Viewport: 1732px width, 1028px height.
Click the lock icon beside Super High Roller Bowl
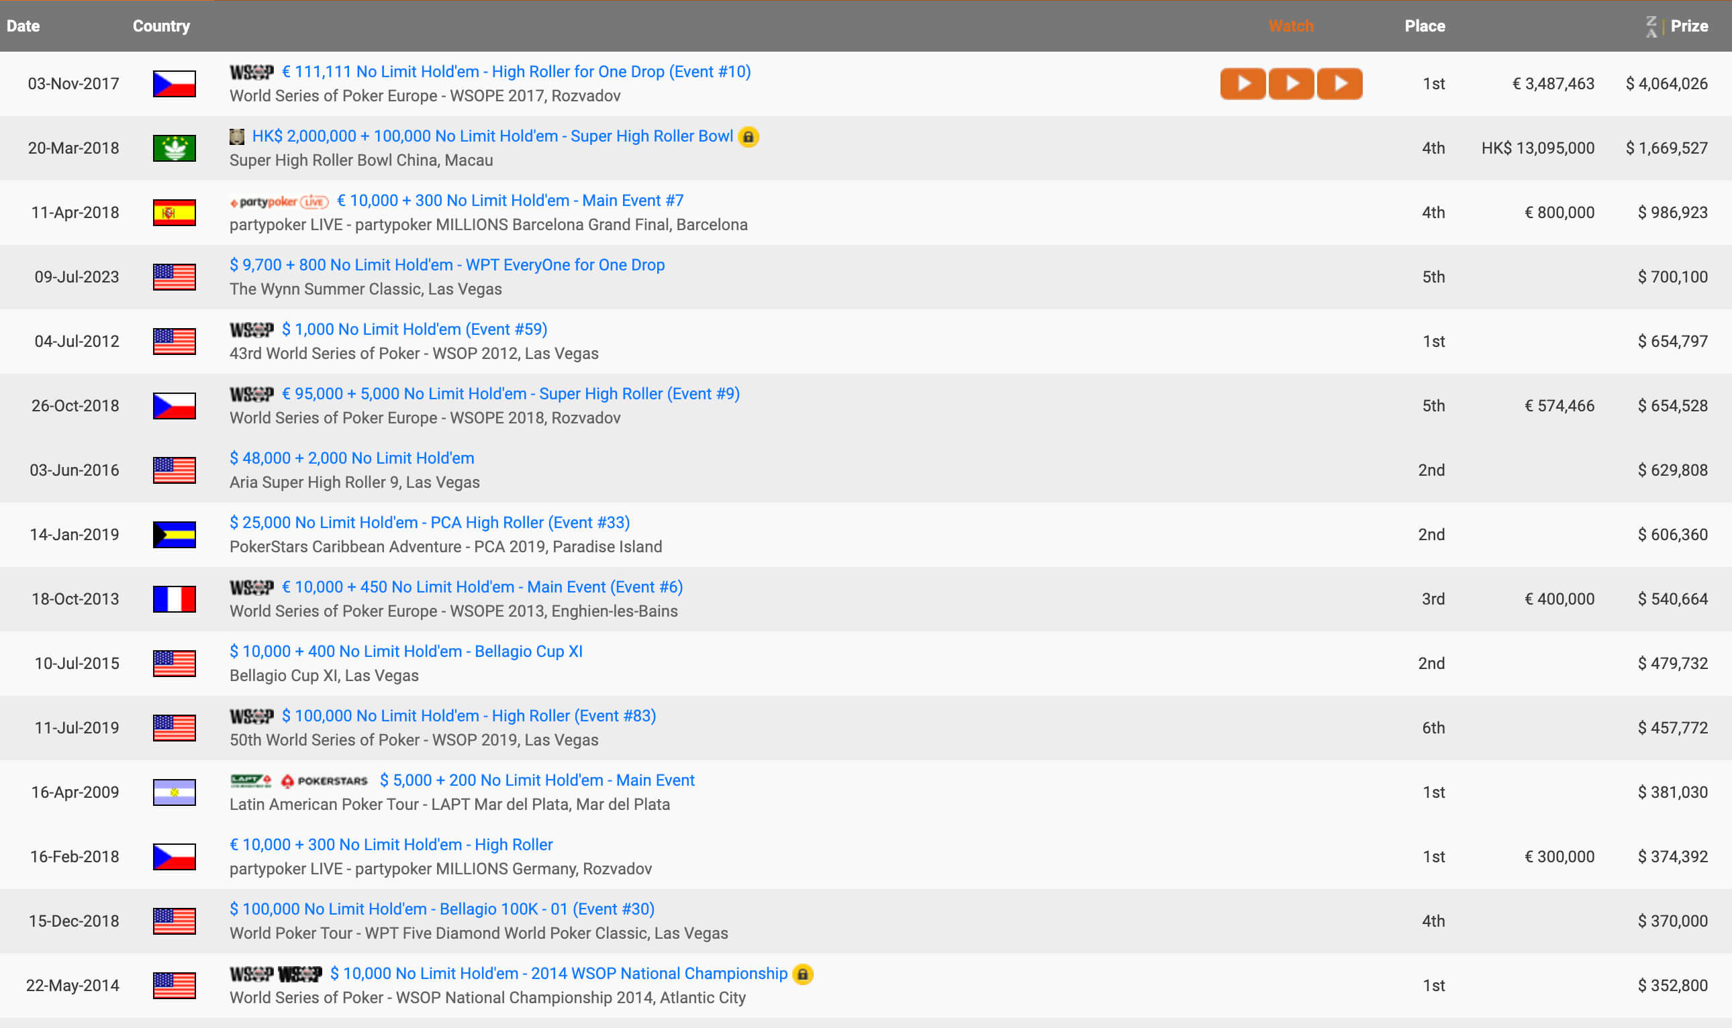(x=749, y=136)
